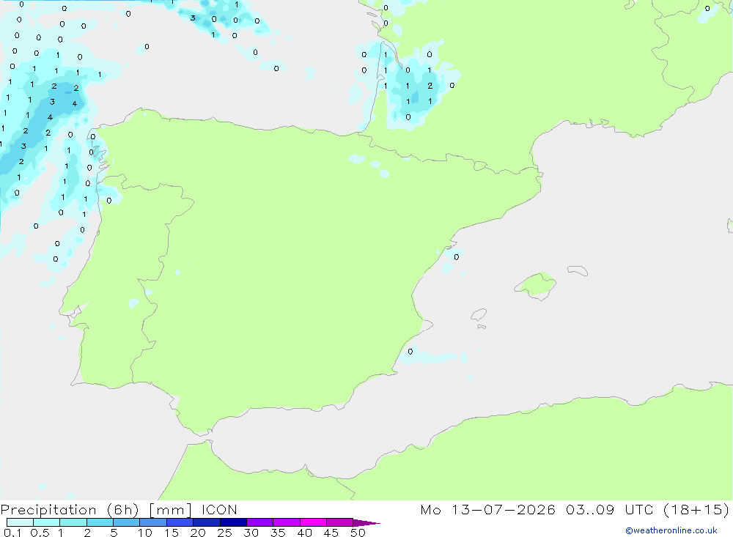Click the '10' legend scale label
733x537 pixels.
point(145,533)
